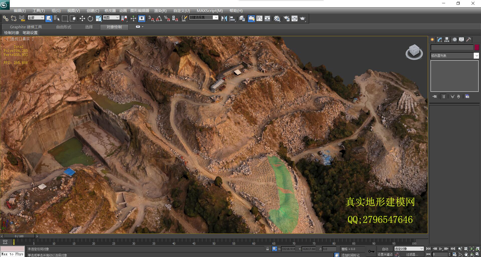Activate the Select and Move tool
Image resolution: width=481 pixels, height=257 pixels.
point(82,18)
